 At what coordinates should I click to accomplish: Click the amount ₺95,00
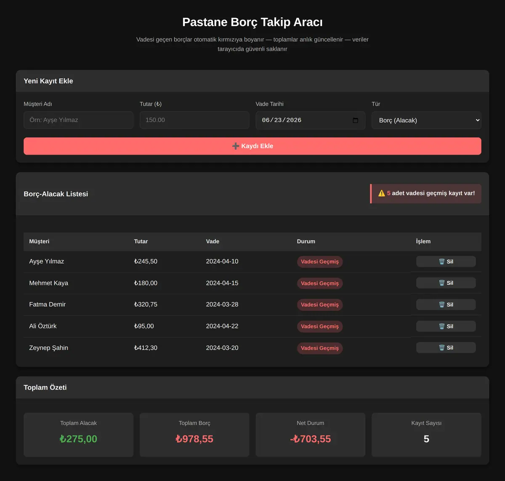coord(144,326)
